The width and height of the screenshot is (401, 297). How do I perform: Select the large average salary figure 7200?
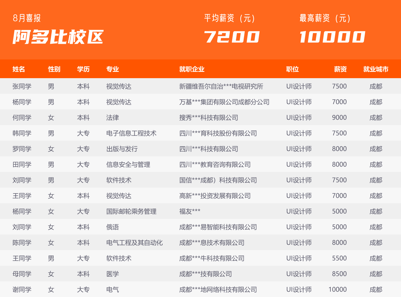(232, 37)
